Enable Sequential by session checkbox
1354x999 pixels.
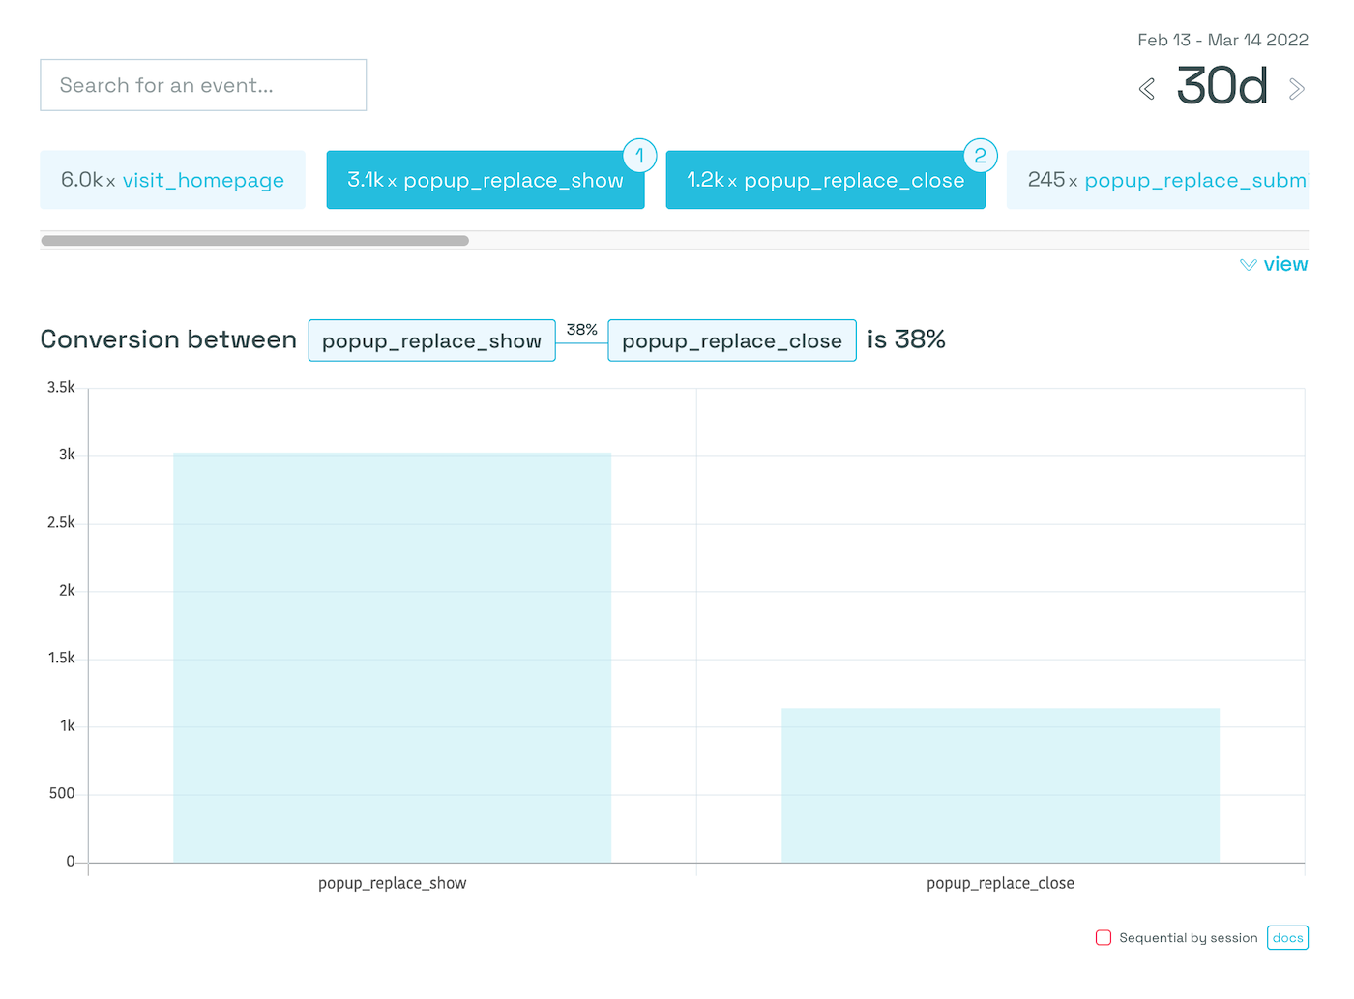(1104, 937)
